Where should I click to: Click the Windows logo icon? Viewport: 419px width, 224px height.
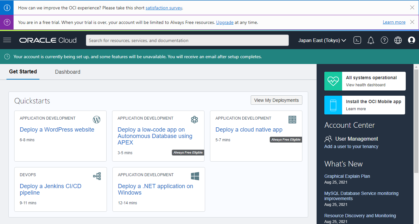(195, 176)
